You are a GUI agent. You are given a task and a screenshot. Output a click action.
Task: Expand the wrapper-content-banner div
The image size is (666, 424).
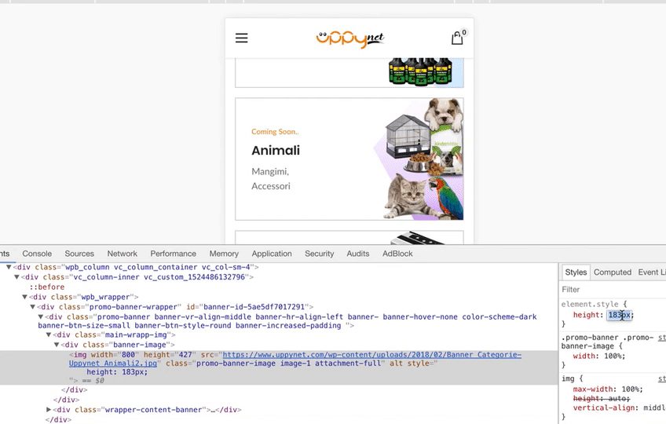(49, 410)
